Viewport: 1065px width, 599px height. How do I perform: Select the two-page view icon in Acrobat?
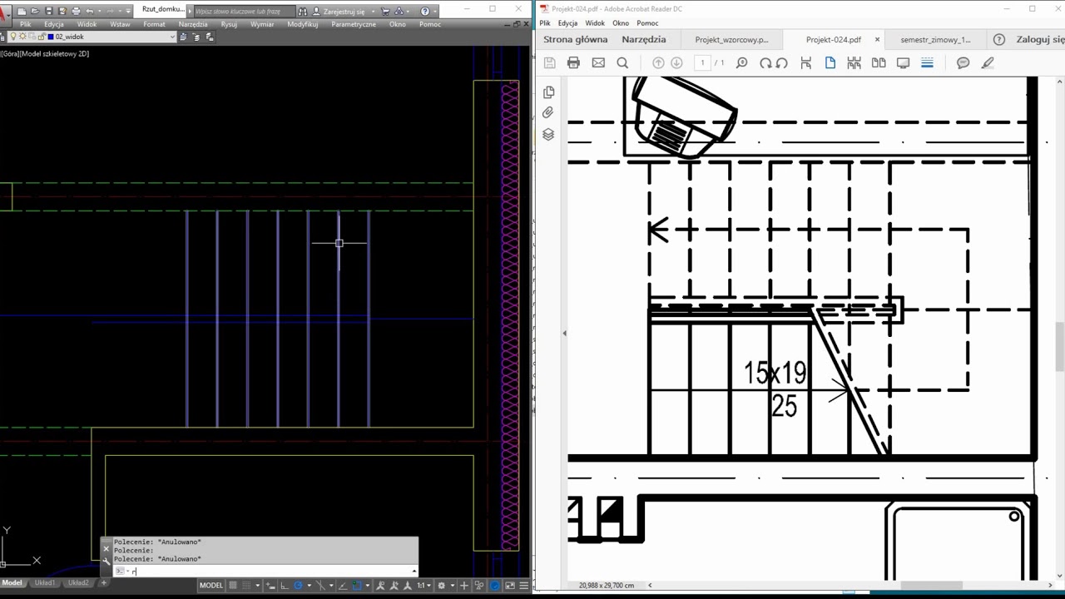coord(879,62)
